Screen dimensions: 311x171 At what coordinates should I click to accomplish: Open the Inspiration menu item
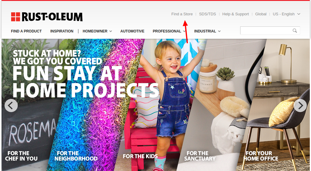[x=62, y=31]
